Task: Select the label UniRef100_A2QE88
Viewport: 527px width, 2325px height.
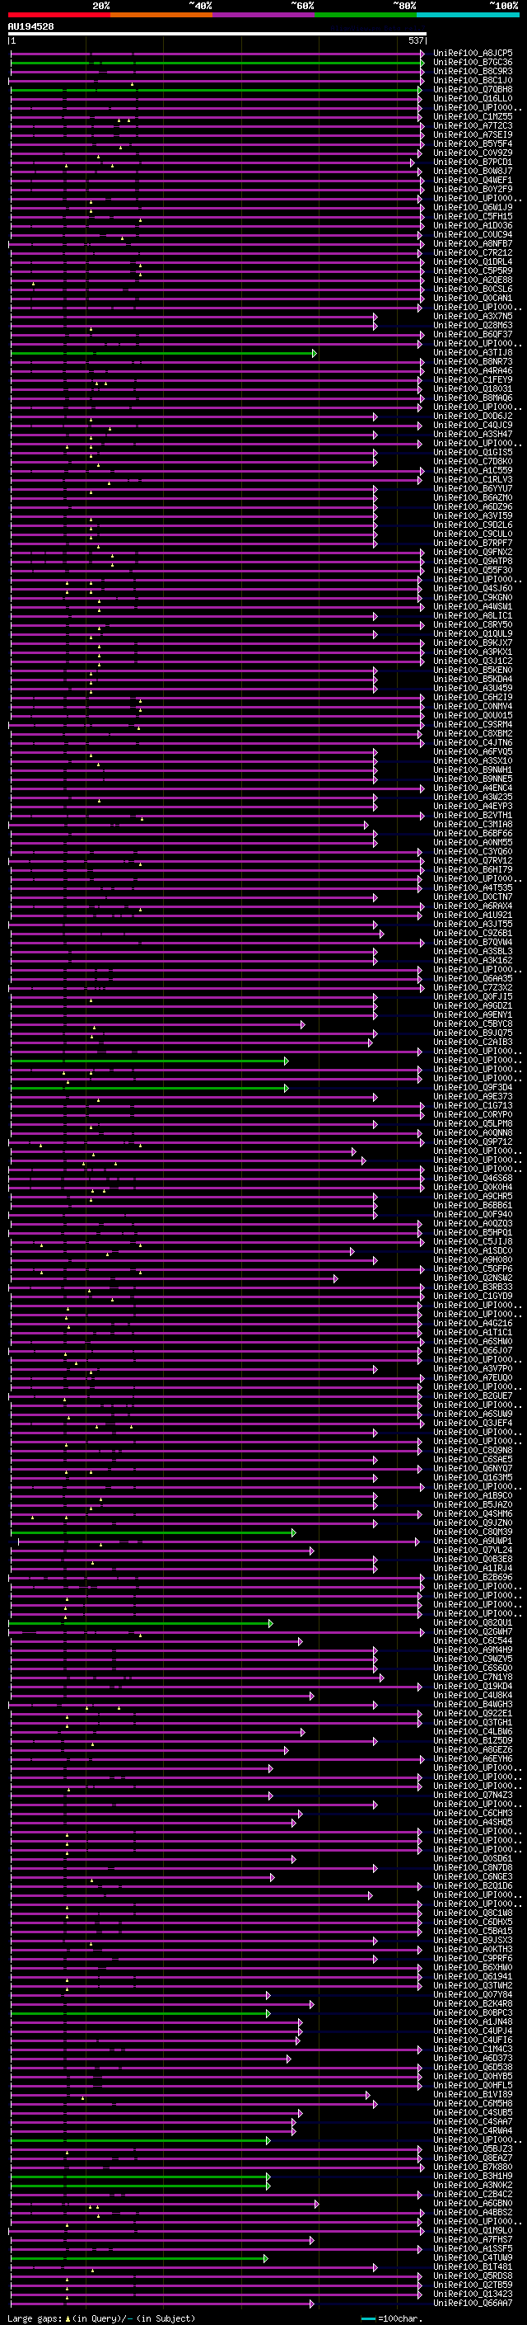Action: click(x=473, y=280)
